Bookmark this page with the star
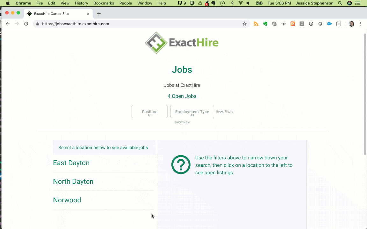This screenshot has width=367, height=229. pos(244,24)
